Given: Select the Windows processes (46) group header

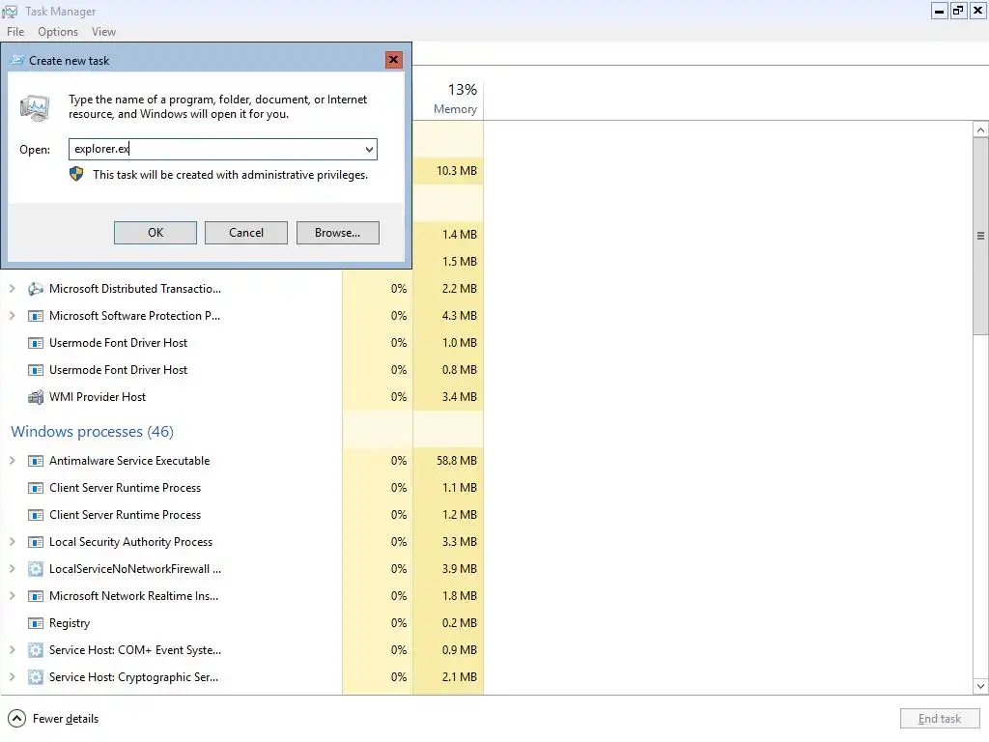Looking at the screenshot, I should (92, 432).
